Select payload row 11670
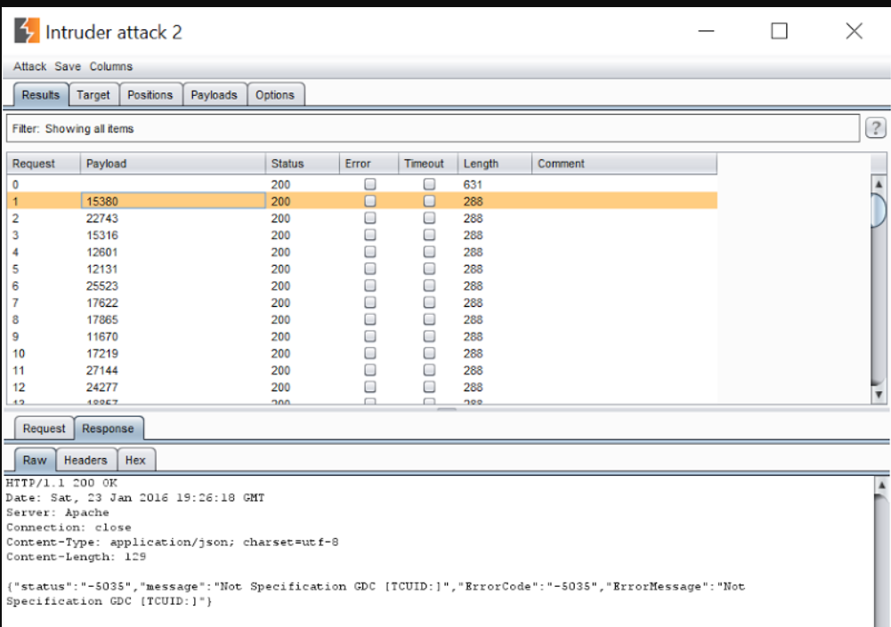The image size is (891, 627). 362,336
